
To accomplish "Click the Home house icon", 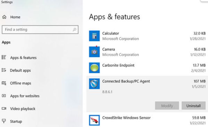I will pyautogui.click(x=4, y=17).
